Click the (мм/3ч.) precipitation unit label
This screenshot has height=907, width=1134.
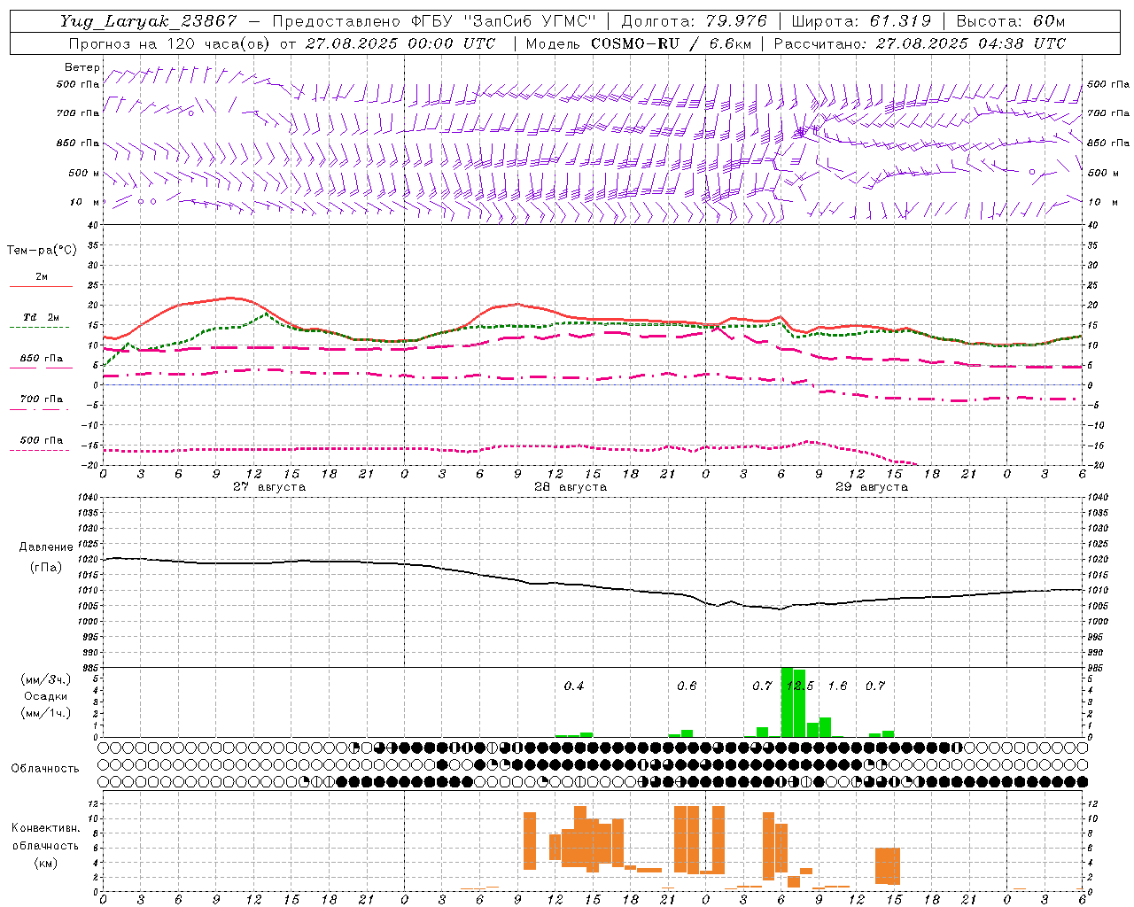[x=46, y=680]
